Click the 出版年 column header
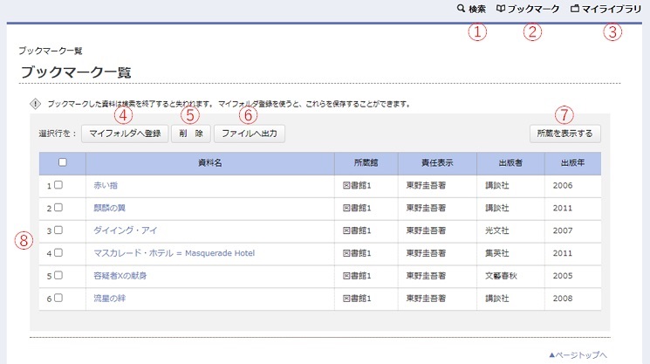This screenshot has width=650, height=364. pos(571,163)
